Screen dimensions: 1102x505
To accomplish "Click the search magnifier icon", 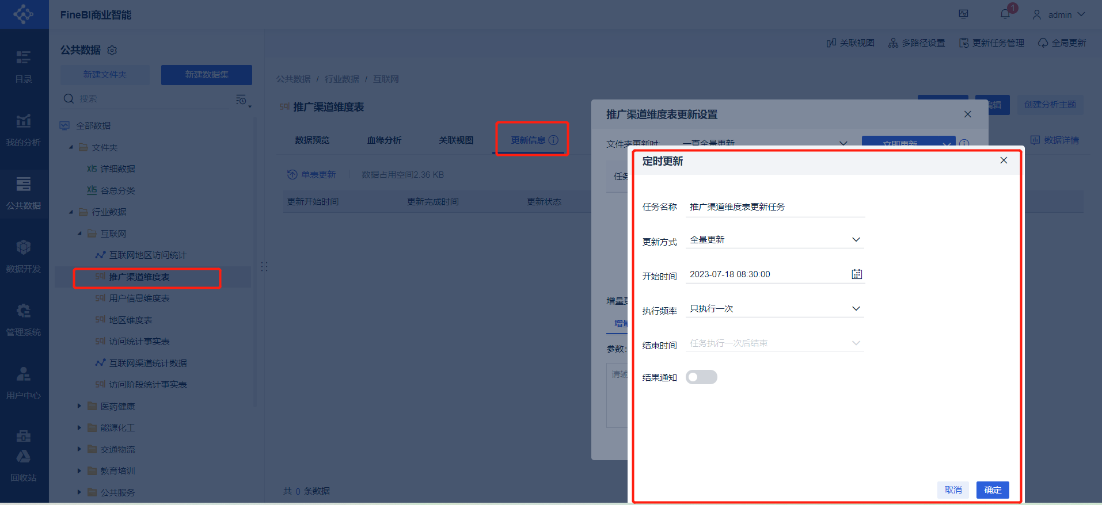I will coord(69,98).
